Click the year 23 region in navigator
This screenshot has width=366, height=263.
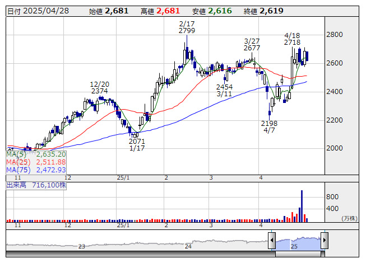tap(82, 246)
